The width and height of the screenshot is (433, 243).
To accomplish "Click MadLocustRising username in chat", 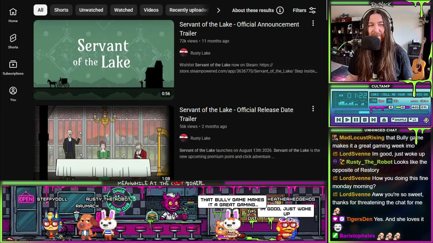I will 362,138.
